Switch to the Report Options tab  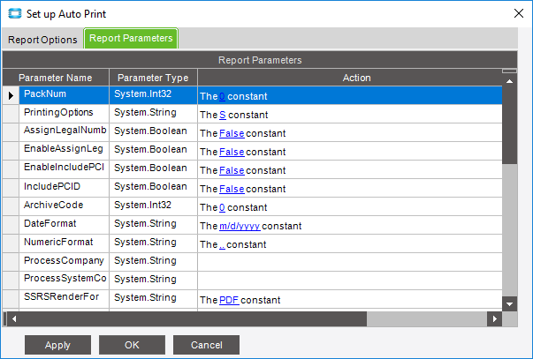click(42, 40)
